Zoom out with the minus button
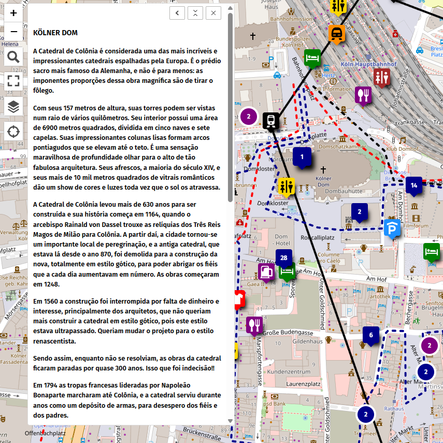The width and height of the screenshot is (443, 443). (x=13, y=32)
